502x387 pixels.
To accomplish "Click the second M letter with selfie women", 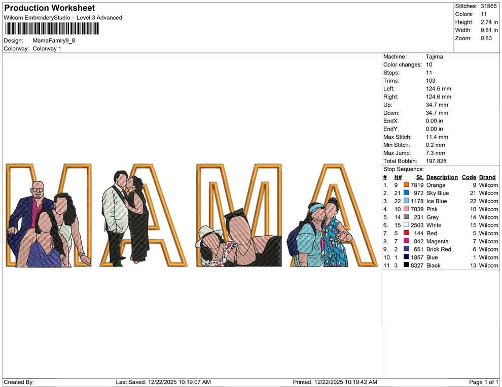I will (239, 215).
